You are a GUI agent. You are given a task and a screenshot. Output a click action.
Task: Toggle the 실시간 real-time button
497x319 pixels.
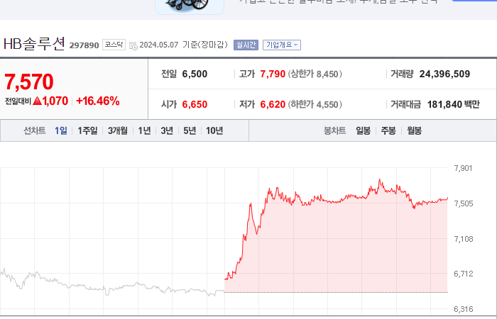pos(246,45)
